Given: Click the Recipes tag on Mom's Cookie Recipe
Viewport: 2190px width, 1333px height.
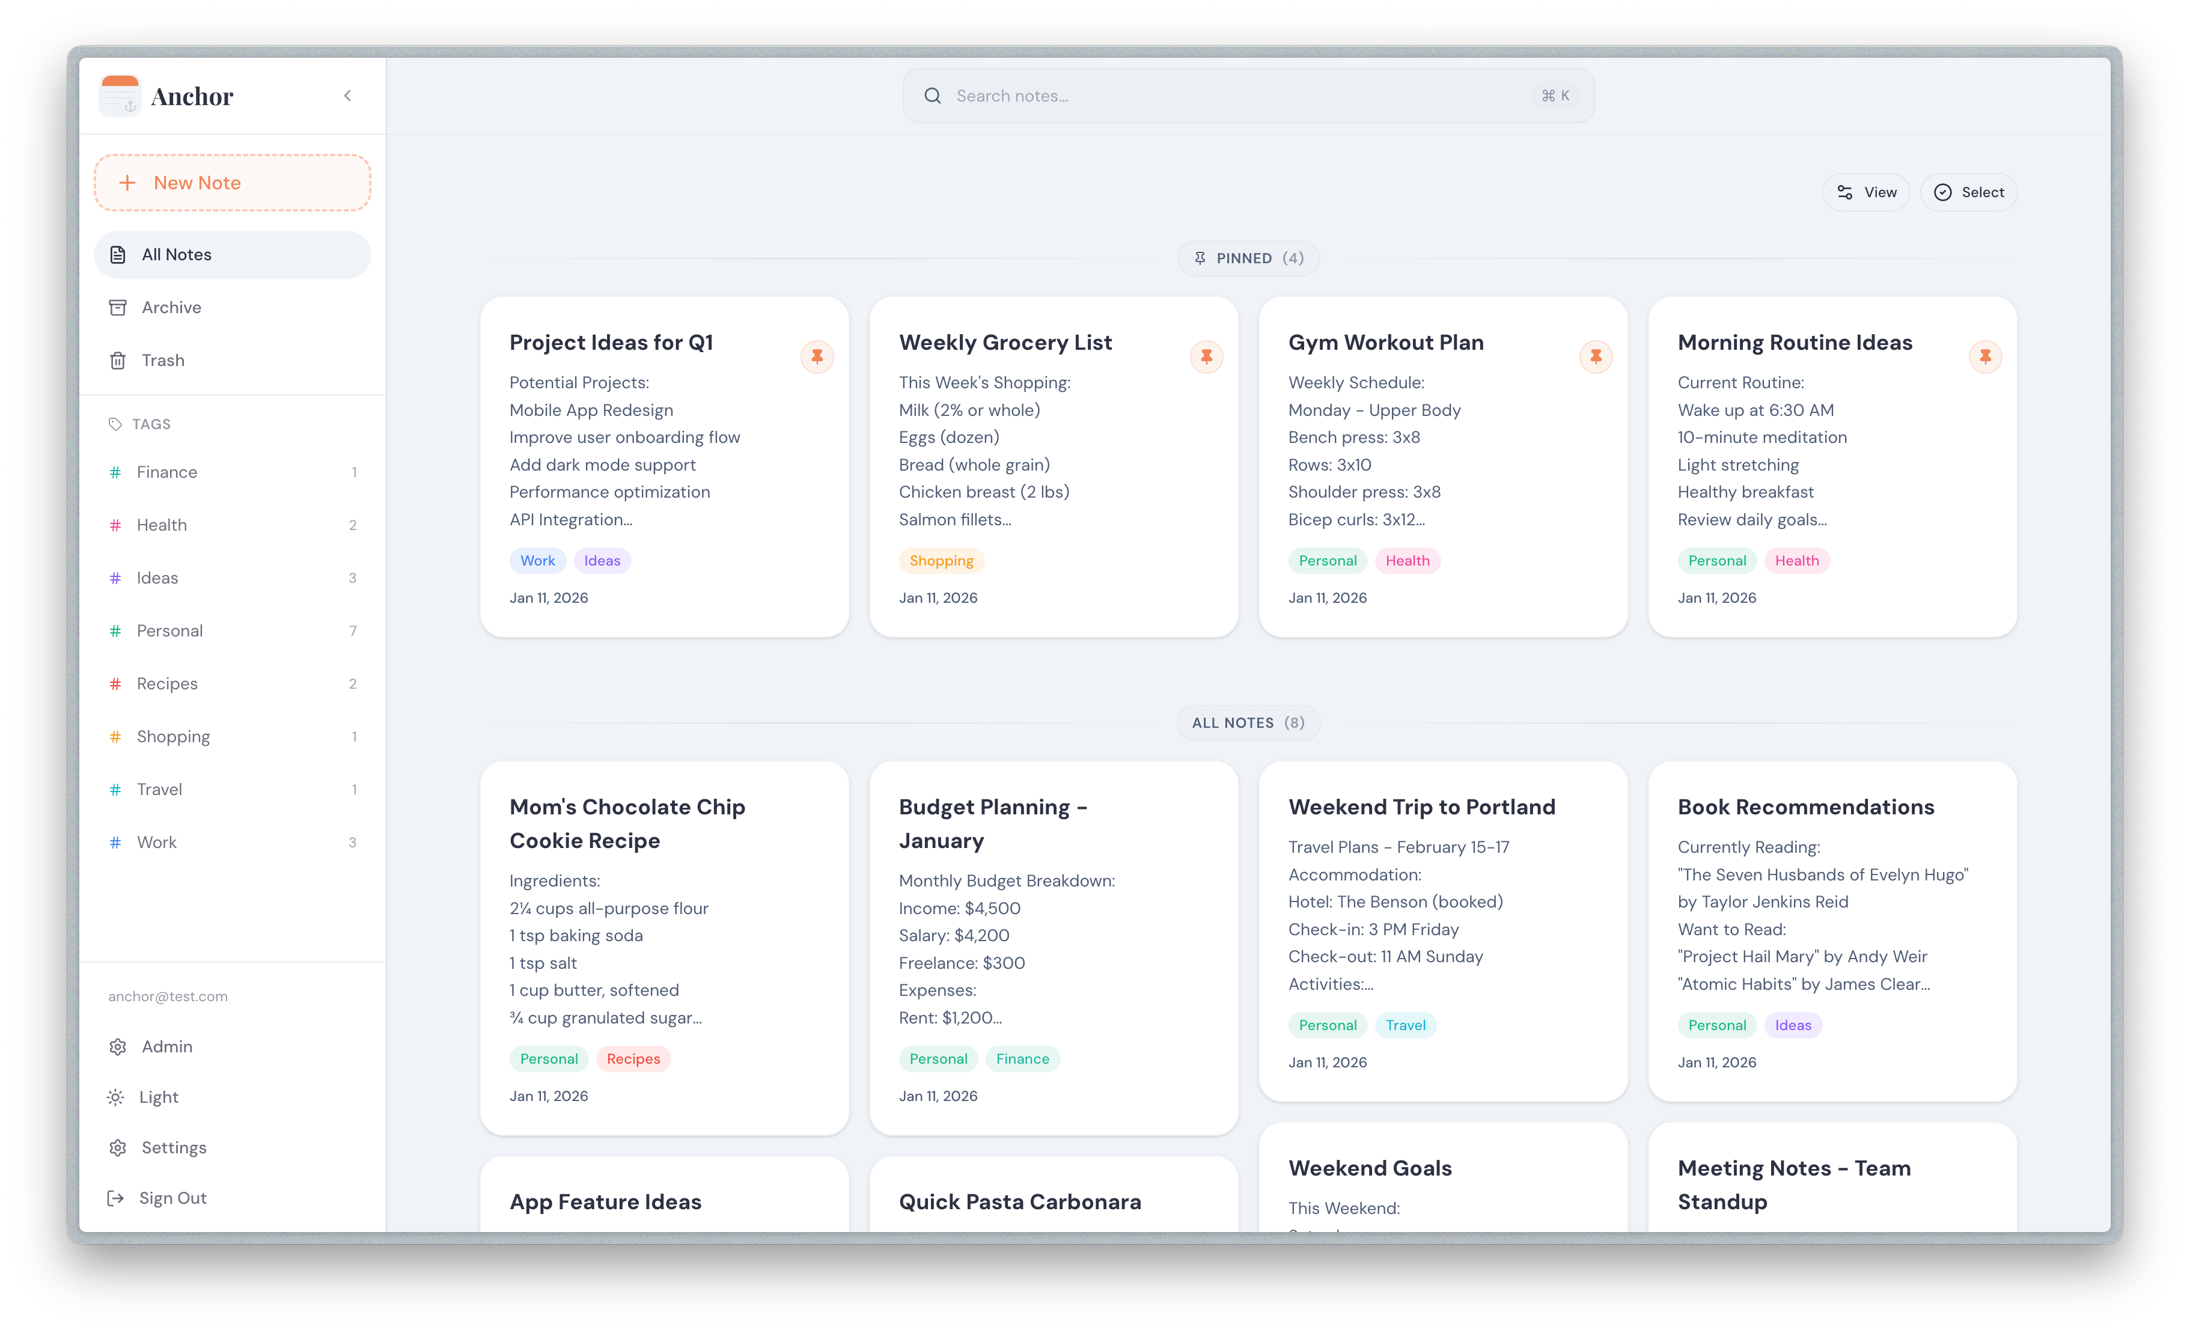Looking at the screenshot, I should pyautogui.click(x=633, y=1060).
